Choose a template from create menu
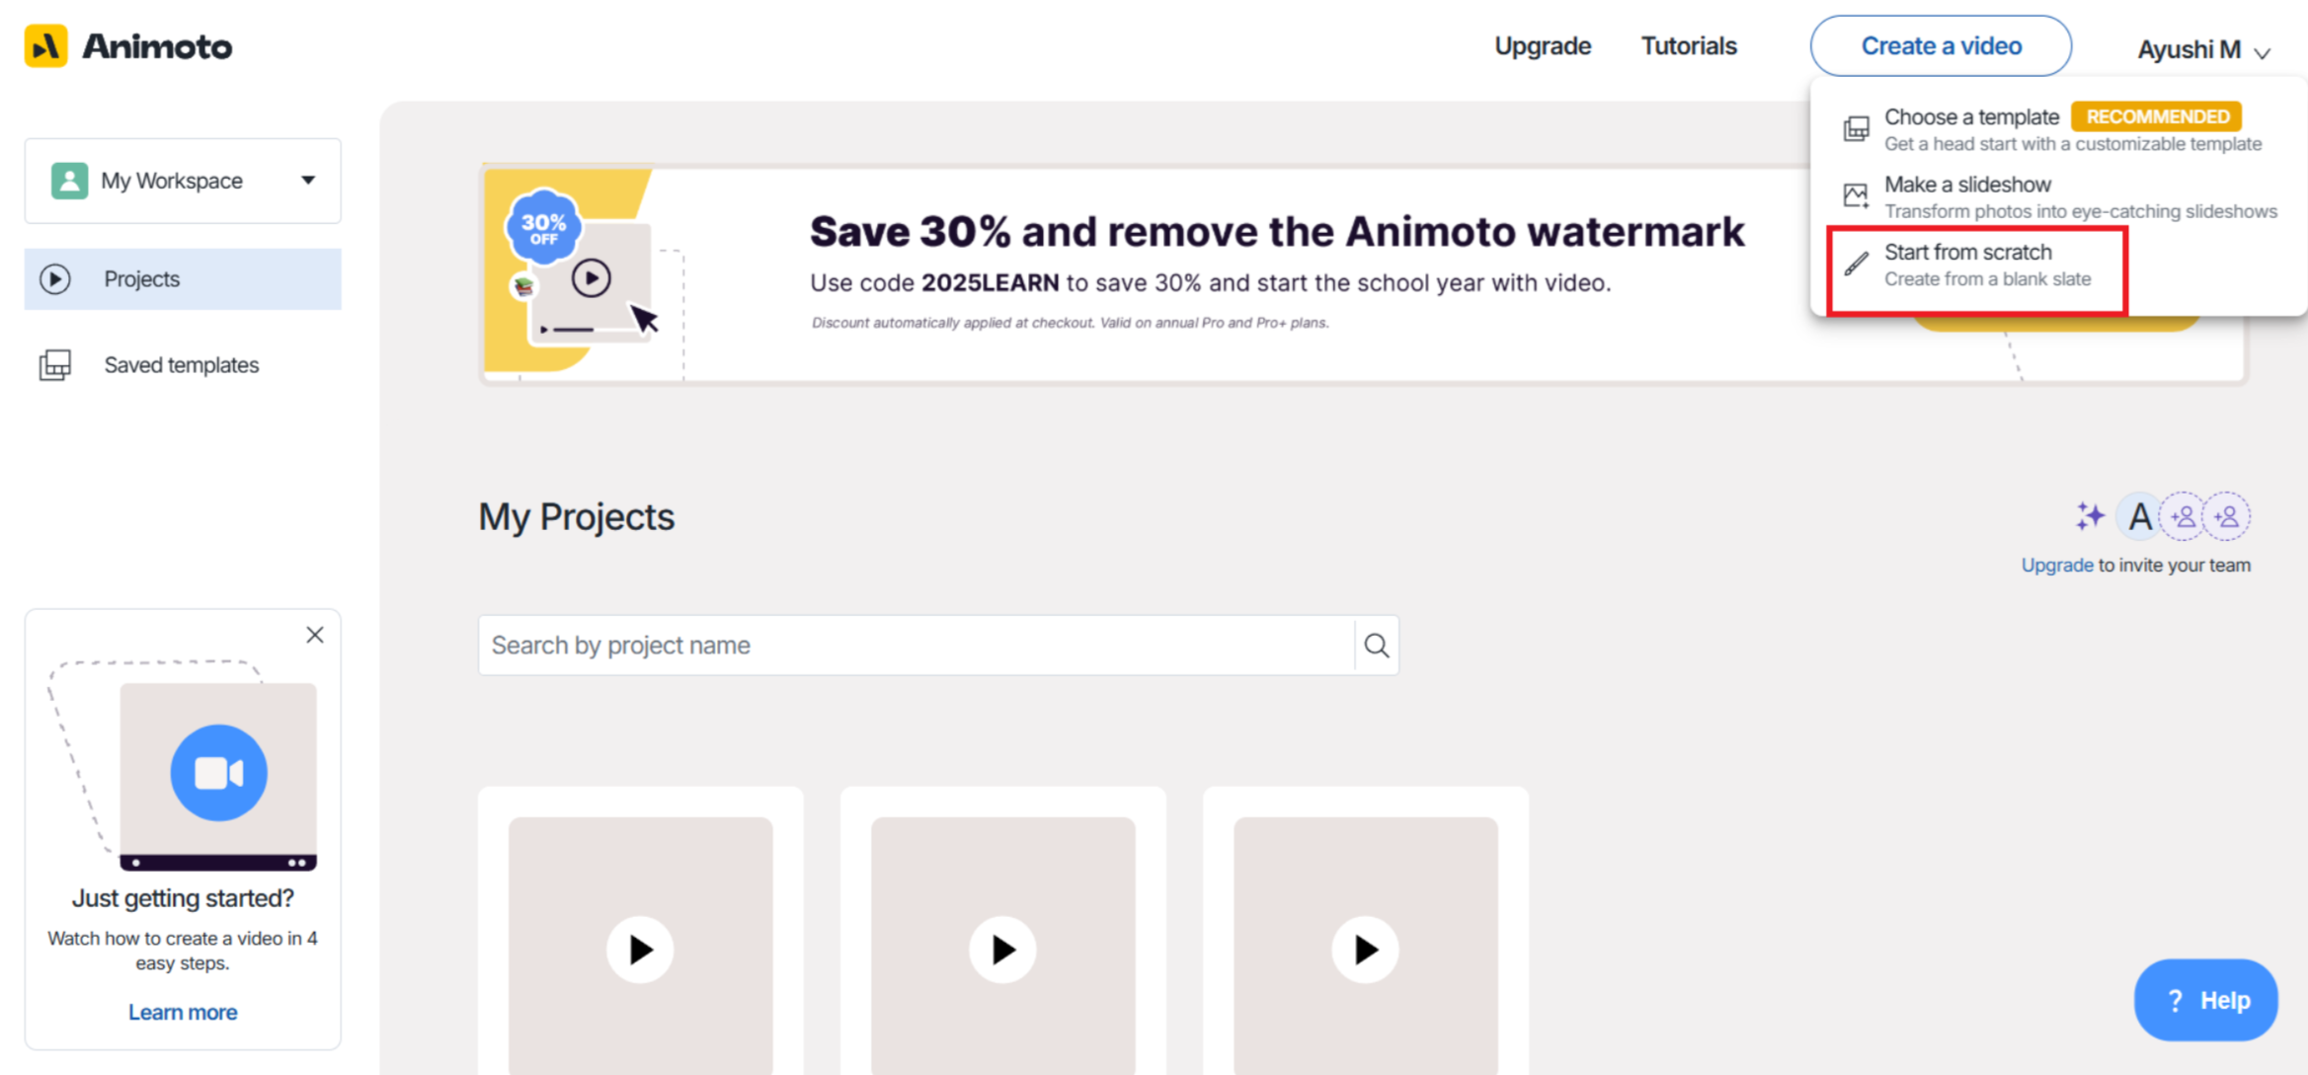Screen dimensions: 2308x1075 (x=2058, y=129)
